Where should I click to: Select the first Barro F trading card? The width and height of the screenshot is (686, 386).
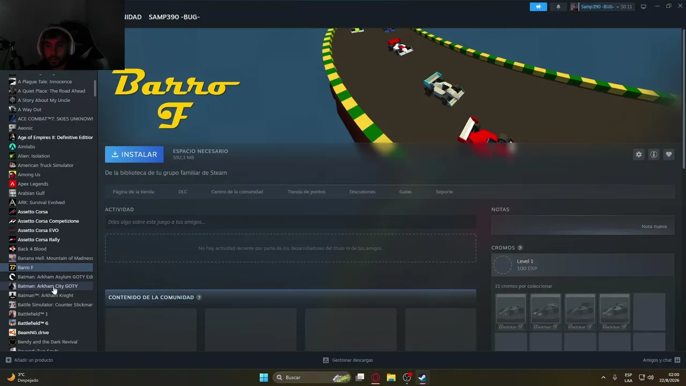point(511,311)
